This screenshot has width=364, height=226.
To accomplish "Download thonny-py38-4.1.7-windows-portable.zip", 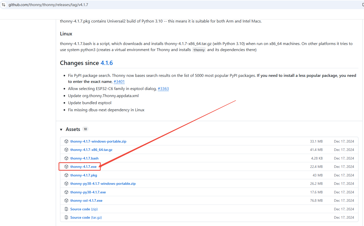I will [x=103, y=184].
